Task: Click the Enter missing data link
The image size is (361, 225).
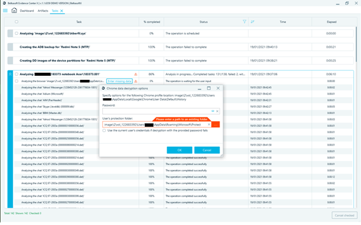Action: (x=119, y=81)
